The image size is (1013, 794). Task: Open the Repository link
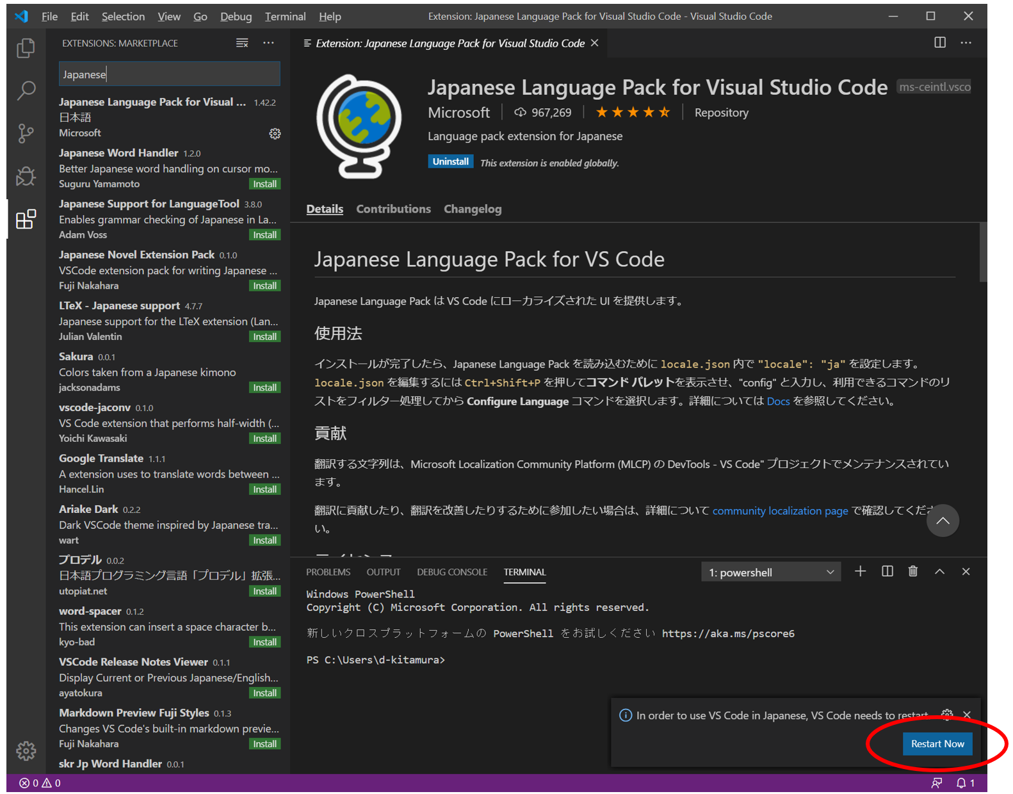[x=721, y=113]
